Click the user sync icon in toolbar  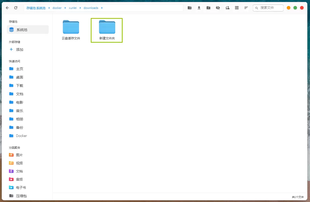227,8
